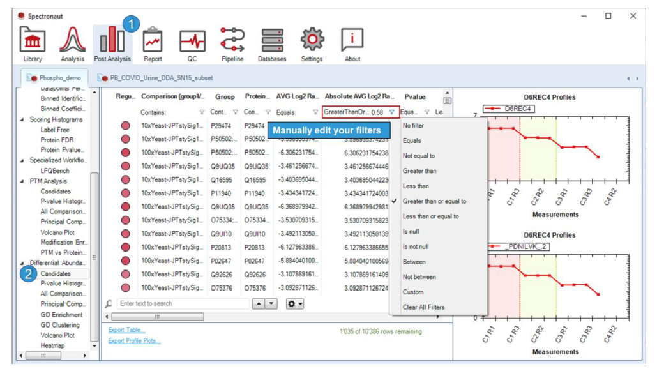
Task: Open the Pipeline perspective icon
Action: click(232, 44)
